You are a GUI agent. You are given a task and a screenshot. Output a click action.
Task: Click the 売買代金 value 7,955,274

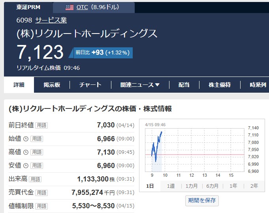[87, 192]
